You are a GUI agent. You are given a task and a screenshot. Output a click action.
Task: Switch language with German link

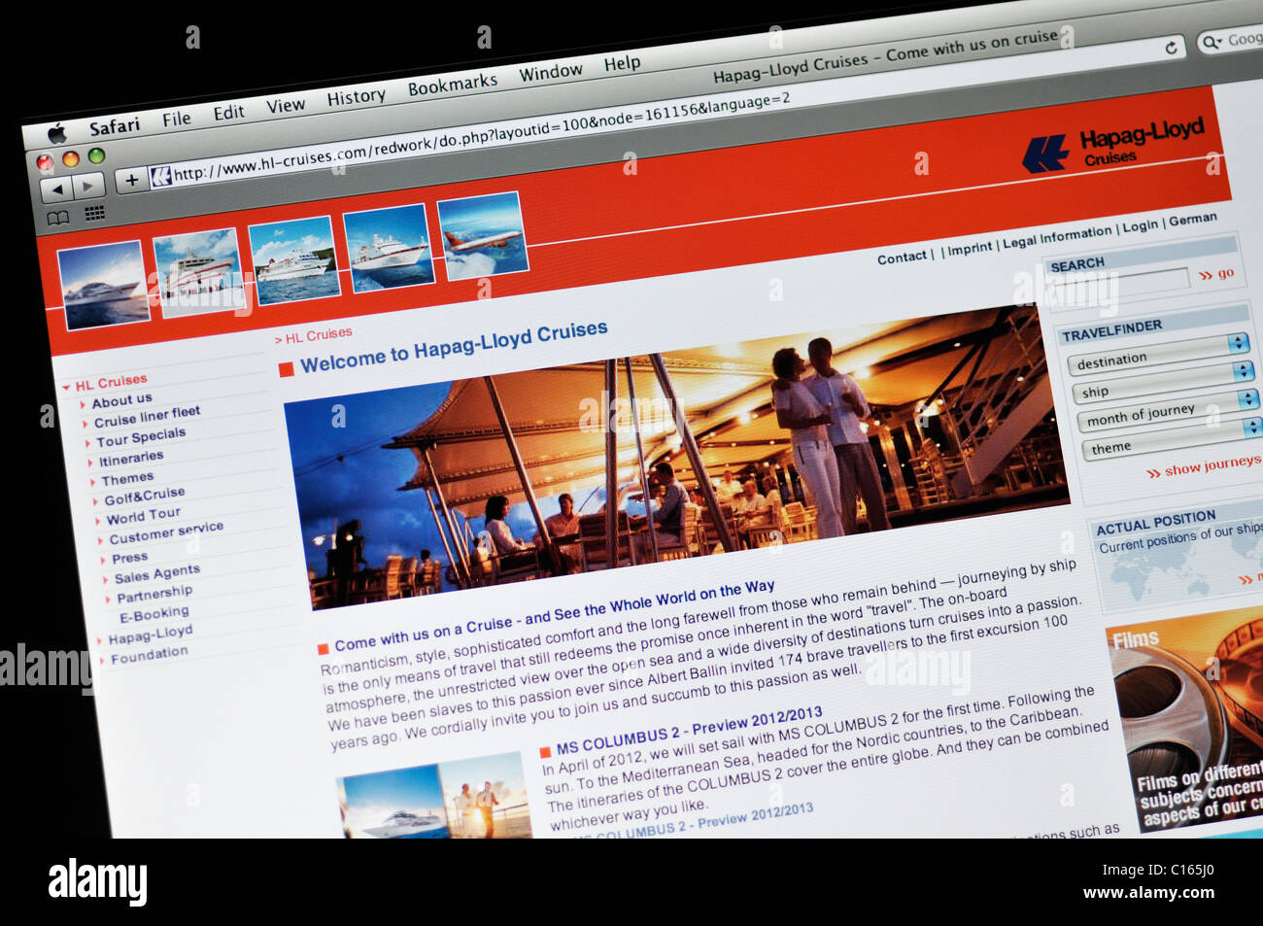(x=1192, y=220)
